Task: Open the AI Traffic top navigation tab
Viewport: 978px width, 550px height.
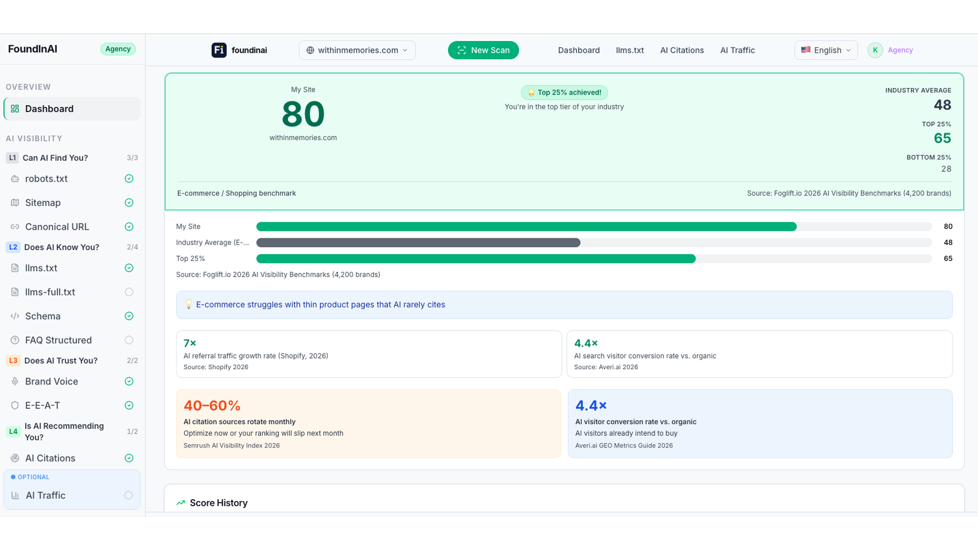Action: [x=737, y=50]
